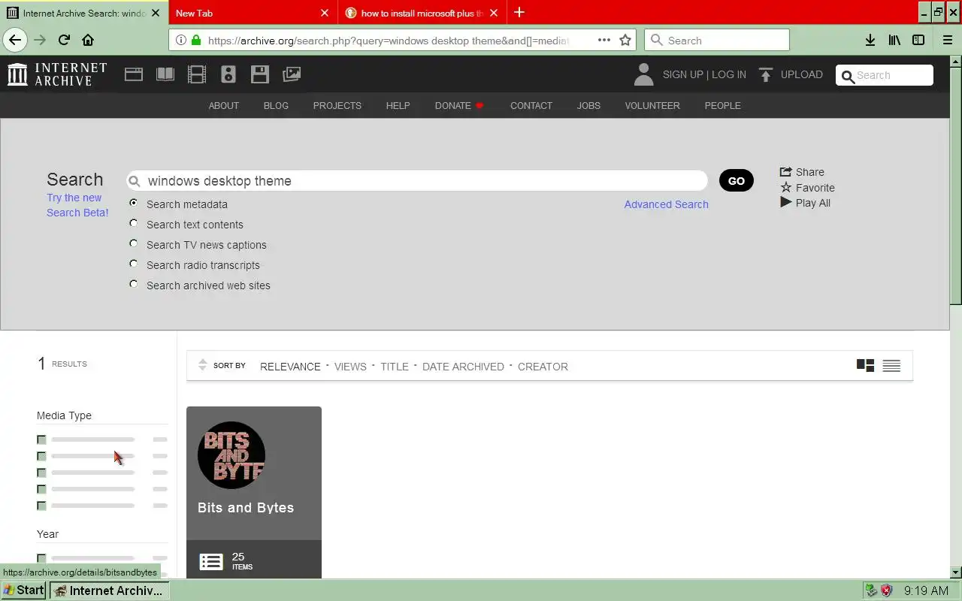
Task: Sort results by TITLE
Action: 395,367
